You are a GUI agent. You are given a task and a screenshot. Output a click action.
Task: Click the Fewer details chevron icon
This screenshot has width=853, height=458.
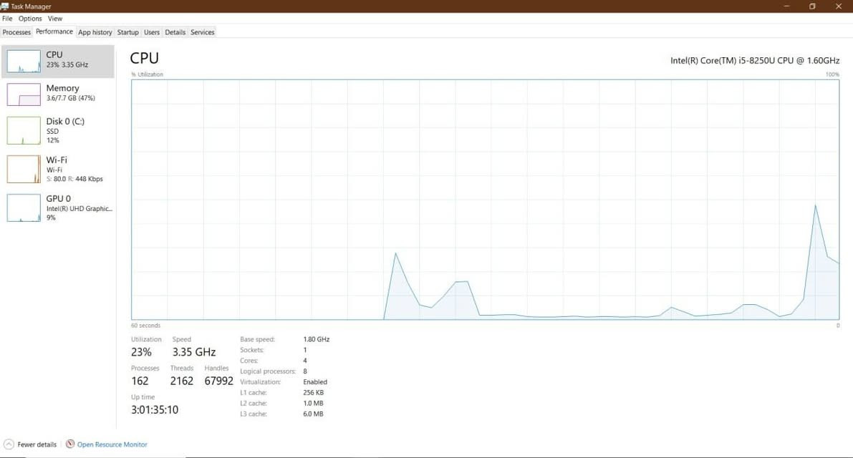point(9,444)
